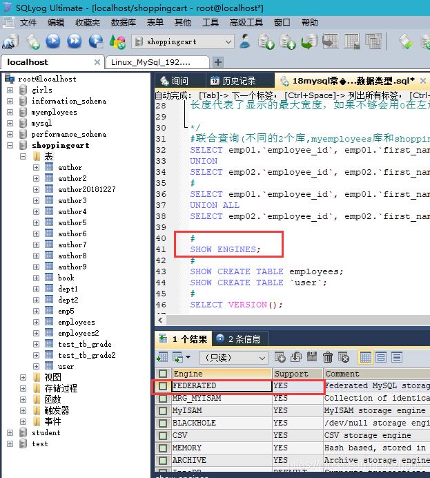430x478 pixels.
Task: Click the save changes disk icon
Action: tap(312, 357)
